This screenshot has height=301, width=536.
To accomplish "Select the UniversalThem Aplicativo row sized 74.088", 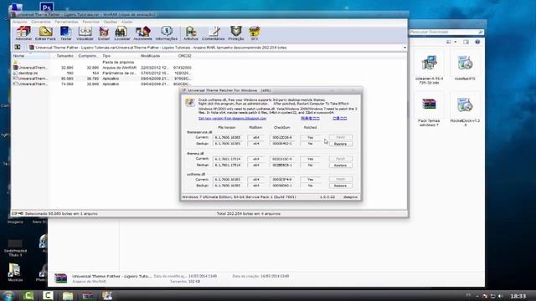I will click(x=102, y=84).
